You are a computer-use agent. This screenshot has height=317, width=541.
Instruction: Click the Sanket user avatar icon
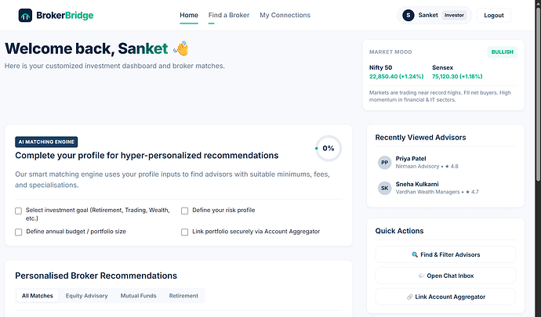pyautogui.click(x=408, y=15)
